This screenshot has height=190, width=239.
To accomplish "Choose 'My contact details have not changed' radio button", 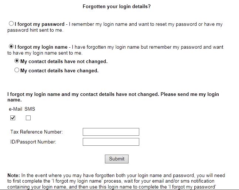I will (x=17, y=61).
